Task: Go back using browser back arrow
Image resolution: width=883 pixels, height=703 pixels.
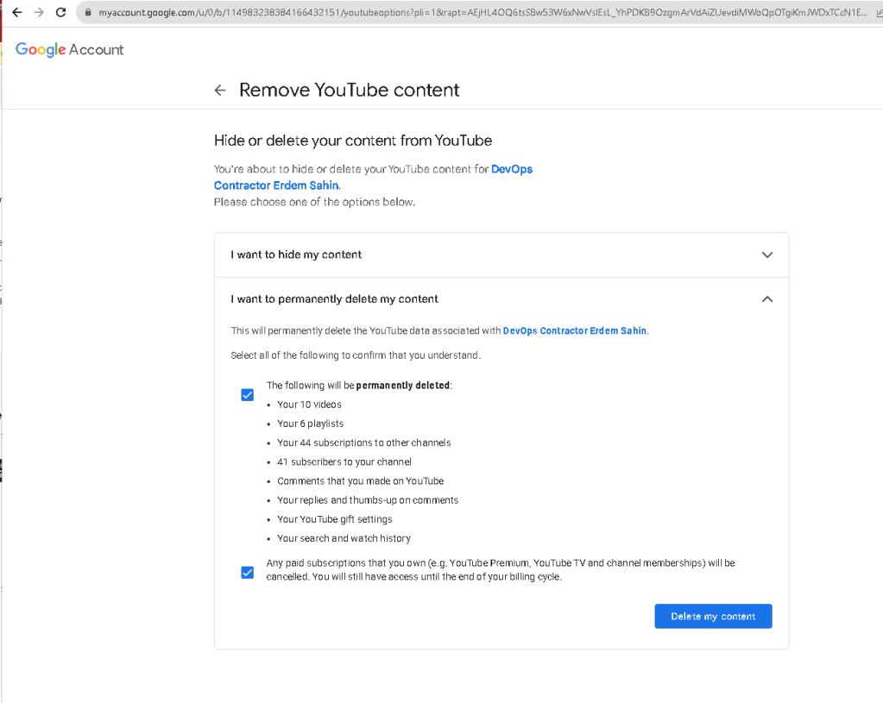Action: click(17, 12)
